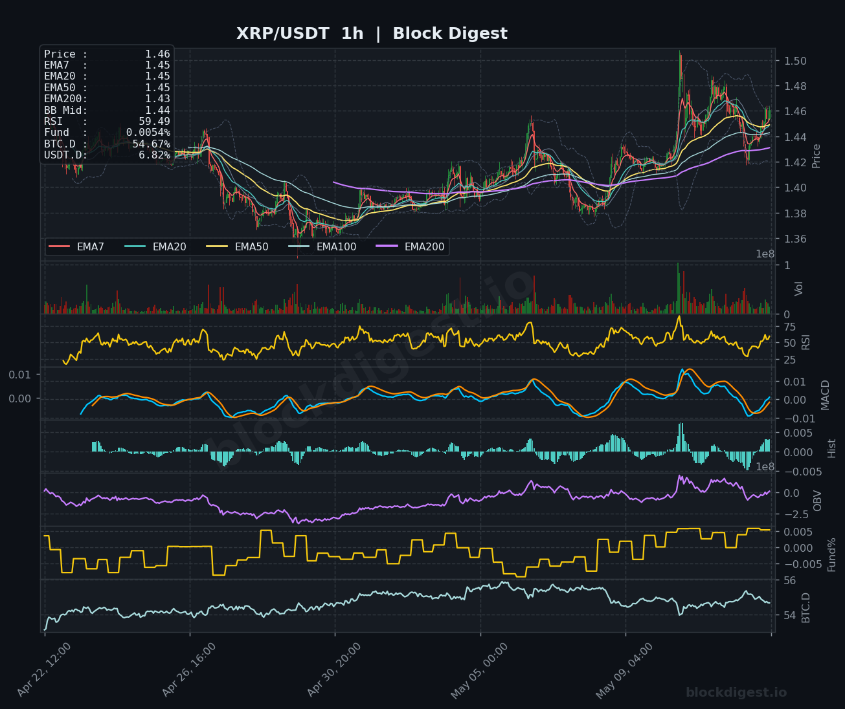Select the Fund 0.0054% info row
The width and height of the screenshot is (845, 709).
pos(107,133)
